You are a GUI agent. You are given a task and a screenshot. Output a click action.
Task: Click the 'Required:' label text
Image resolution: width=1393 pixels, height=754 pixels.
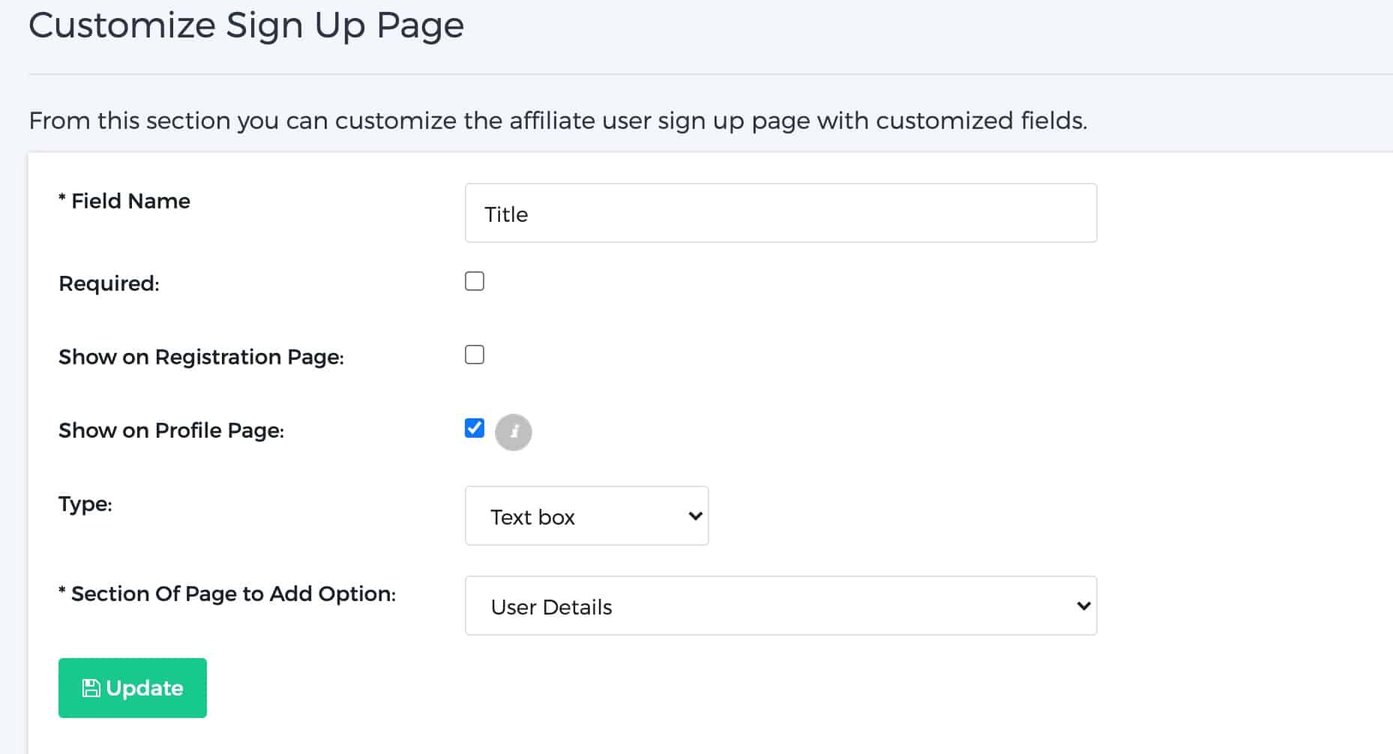click(x=109, y=283)
